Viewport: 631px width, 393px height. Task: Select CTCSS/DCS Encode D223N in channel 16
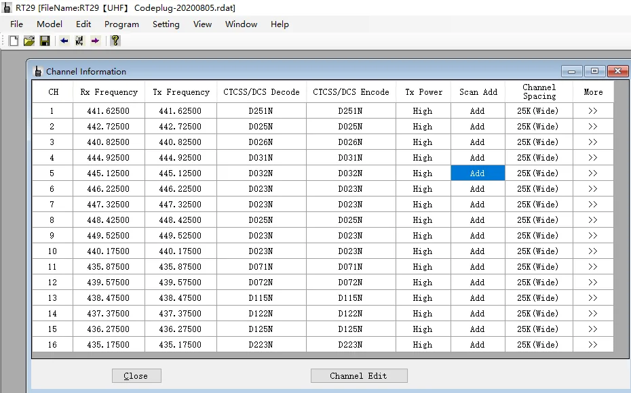pyautogui.click(x=351, y=345)
